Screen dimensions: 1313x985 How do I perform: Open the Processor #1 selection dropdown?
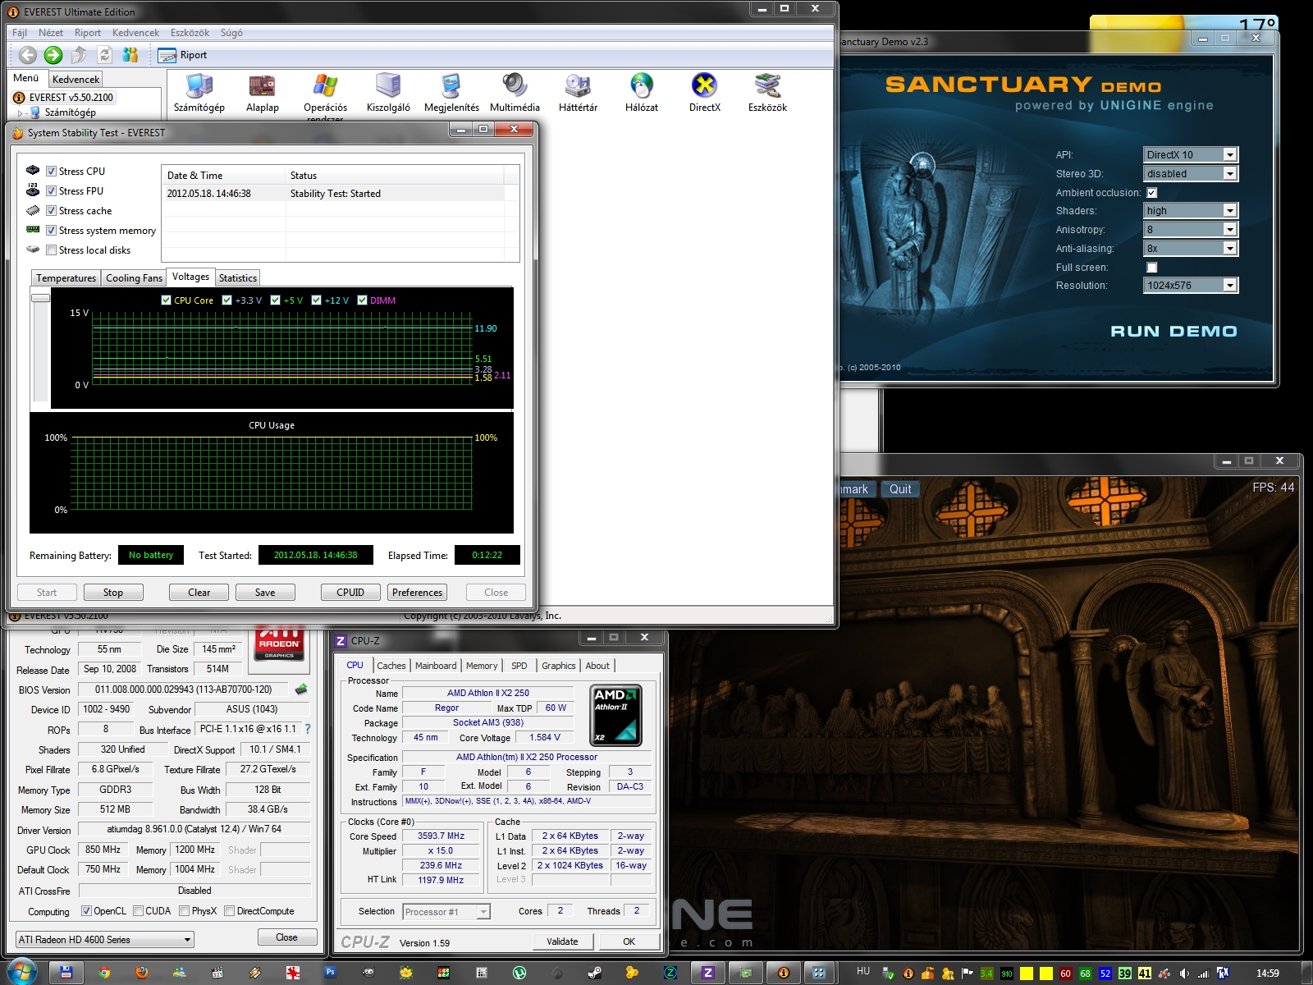tap(446, 911)
